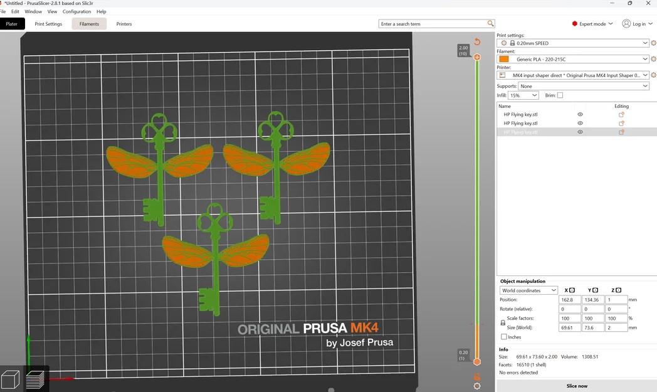Open print settings gear beside 0.20mm SPEED
This screenshot has height=392, width=657.
(x=653, y=43)
